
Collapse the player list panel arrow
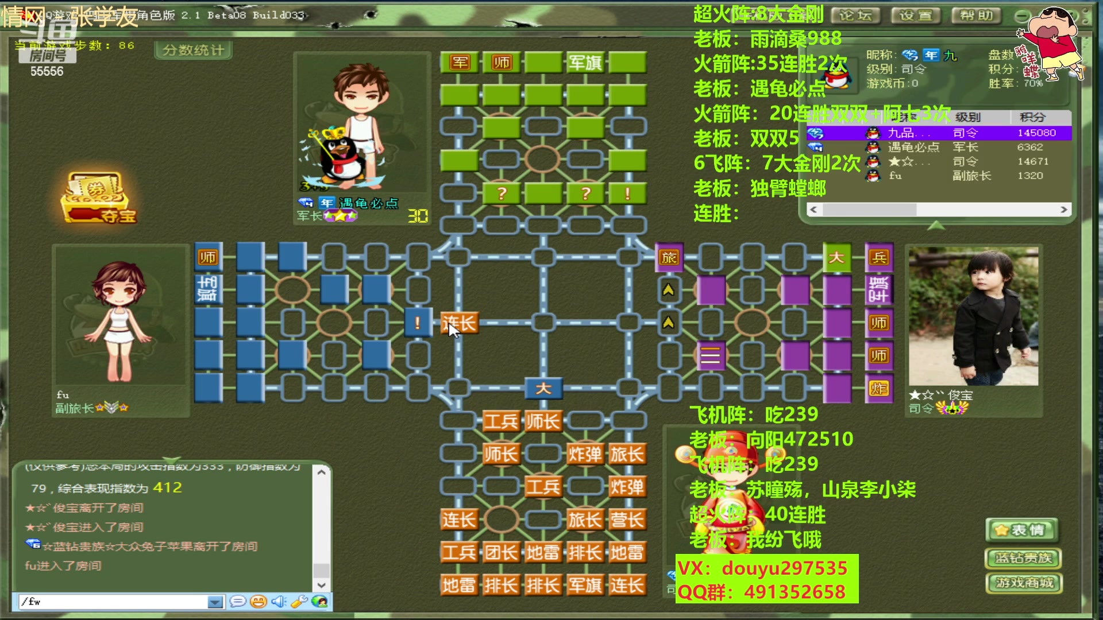coord(936,225)
